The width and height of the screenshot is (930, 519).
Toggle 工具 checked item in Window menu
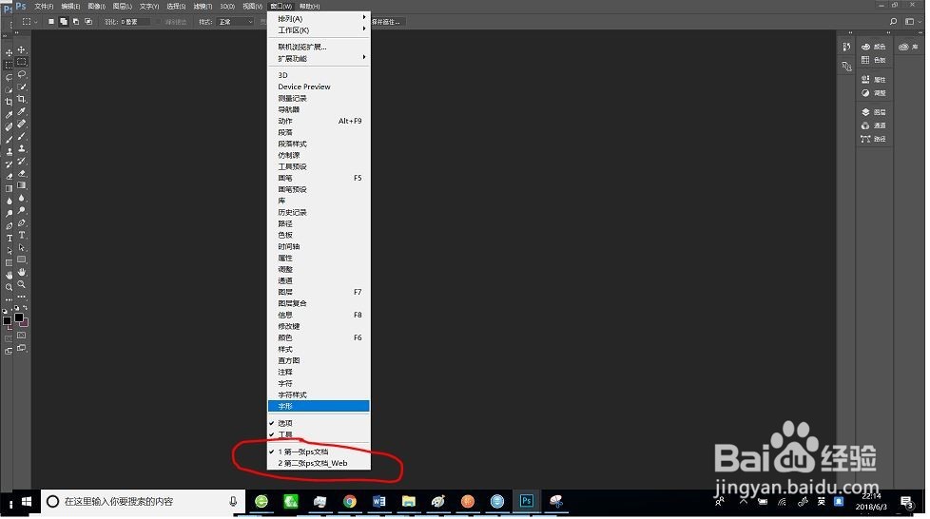coord(319,434)
